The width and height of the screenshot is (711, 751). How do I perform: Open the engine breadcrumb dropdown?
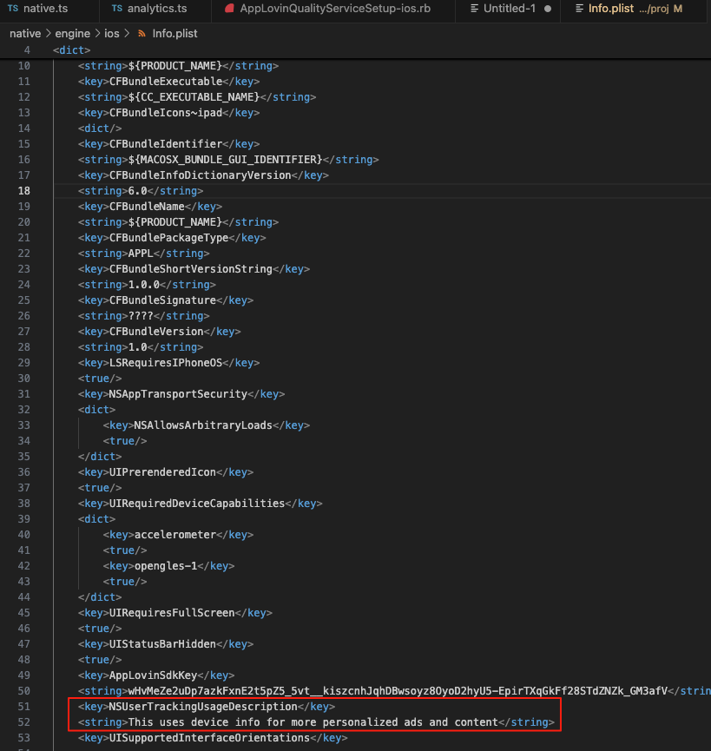point(74,34)
